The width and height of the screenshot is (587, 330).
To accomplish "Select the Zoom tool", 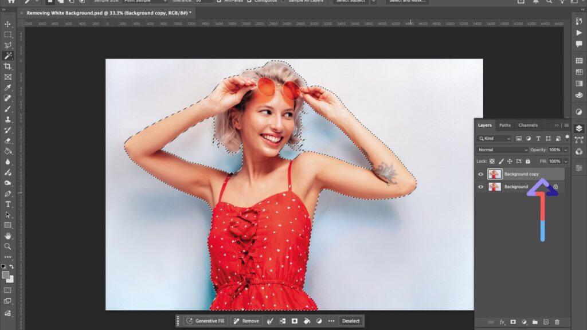I will tap(7, 246).
